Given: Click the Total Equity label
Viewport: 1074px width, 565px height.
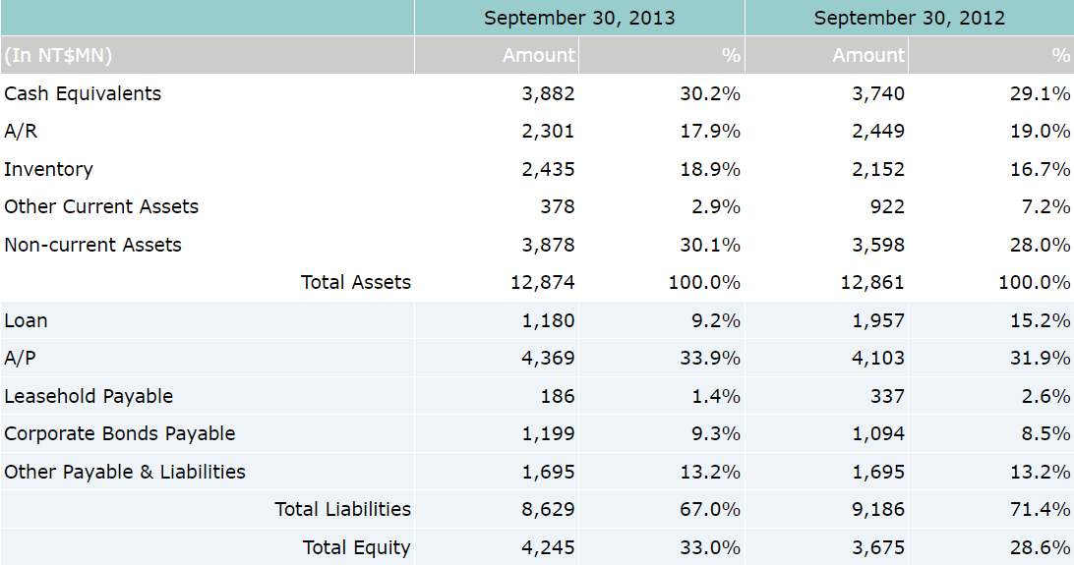Looking at the screenshot, I should 356,547.
